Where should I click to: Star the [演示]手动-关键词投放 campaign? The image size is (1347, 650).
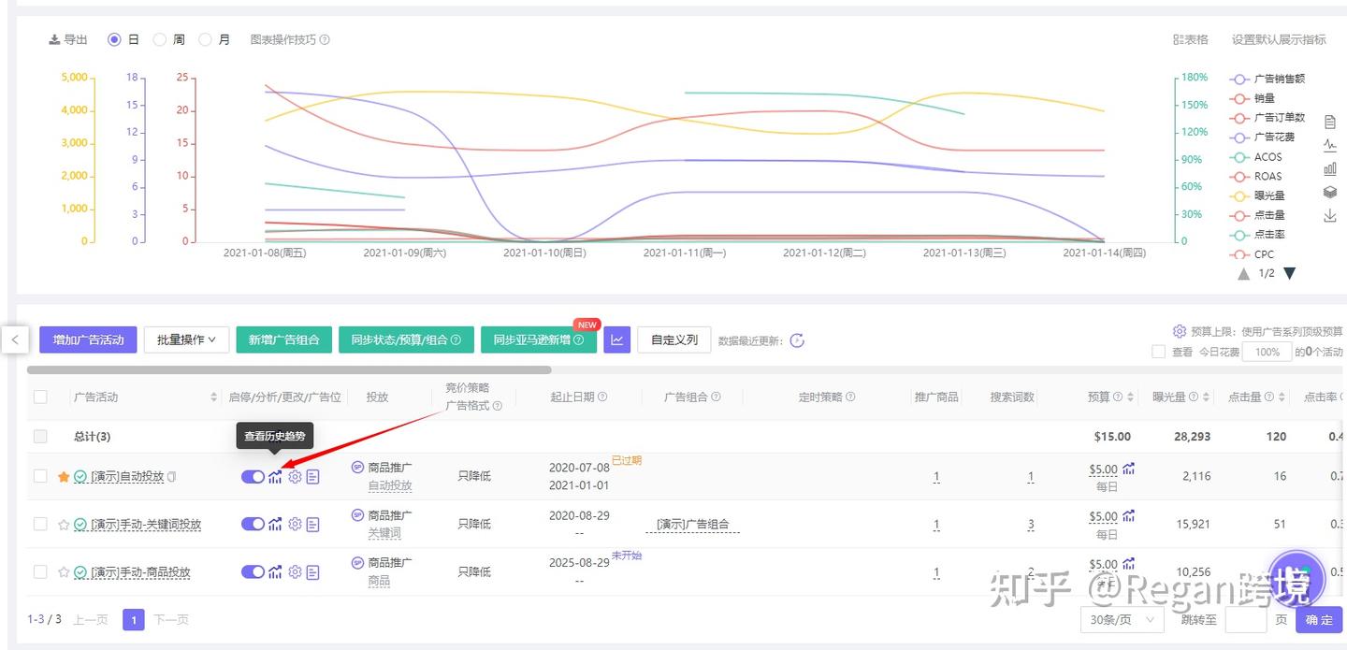tap(64, 525)
